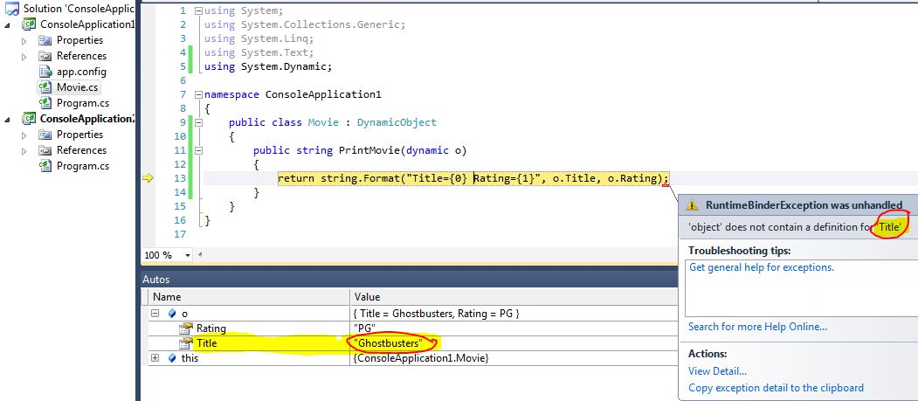Click 'o.Rating' in the return statement
The image size is (918, 401).
[x=635, y=178]
